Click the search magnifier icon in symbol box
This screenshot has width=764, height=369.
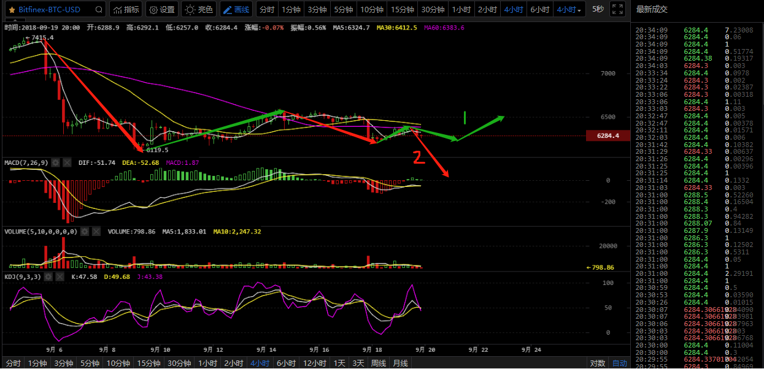[x=98, y=10]
